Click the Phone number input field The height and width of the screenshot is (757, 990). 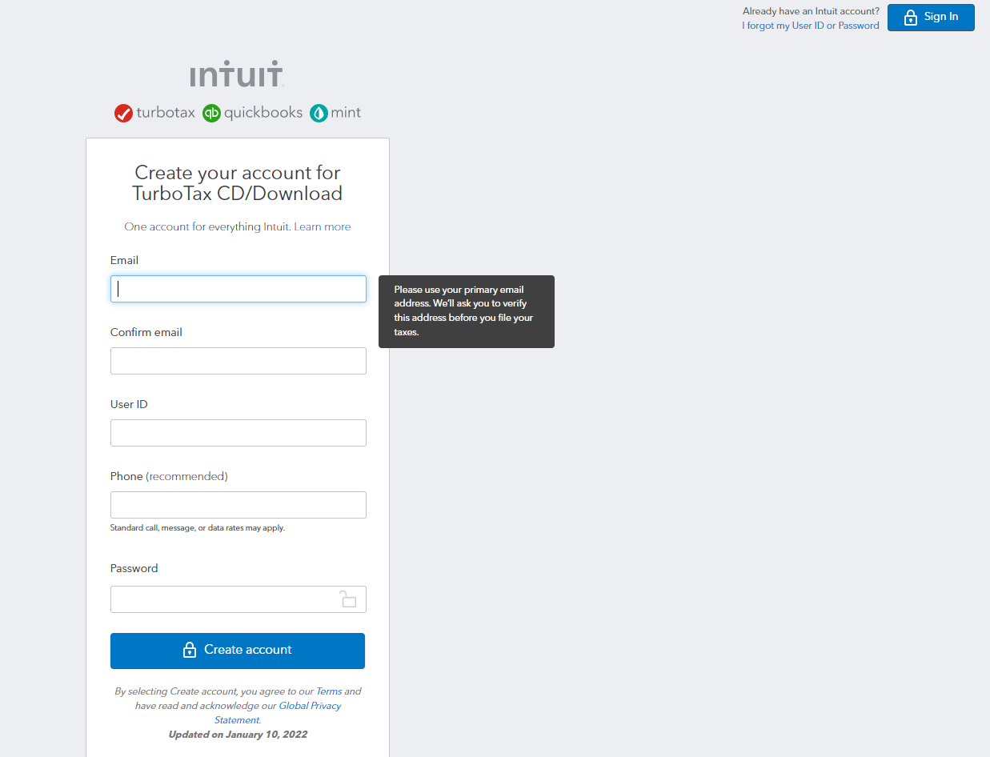[x=238, y=505]
